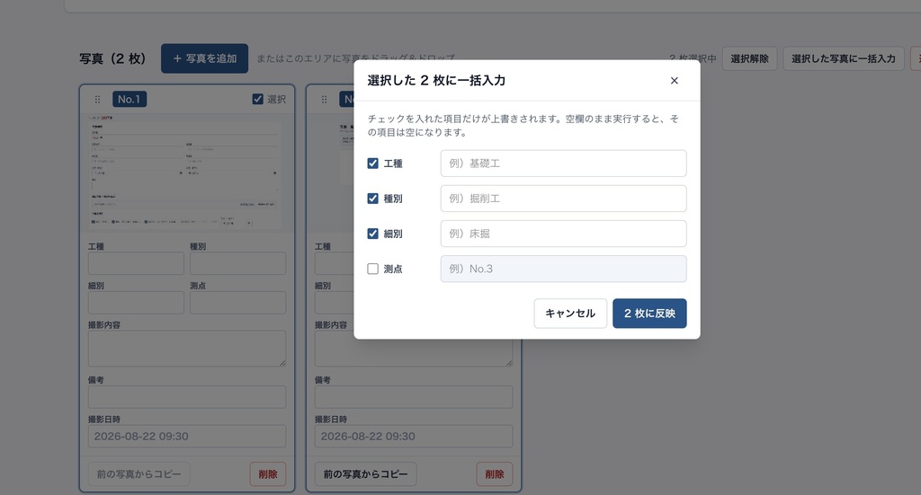Delete photo No.1 with 削除 button

pos(268,473)
